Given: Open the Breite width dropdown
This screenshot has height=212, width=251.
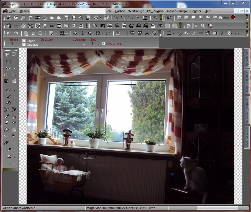Looking at the screenshot, I should (x=18, y=44).
